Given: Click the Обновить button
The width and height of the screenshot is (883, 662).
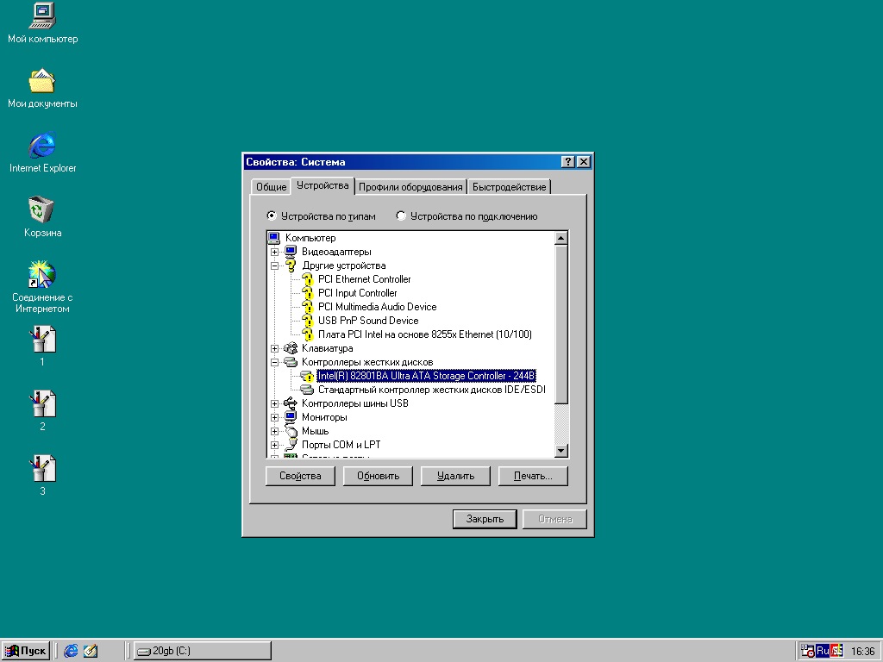Looking at the screenshot, I should [378, 476].
